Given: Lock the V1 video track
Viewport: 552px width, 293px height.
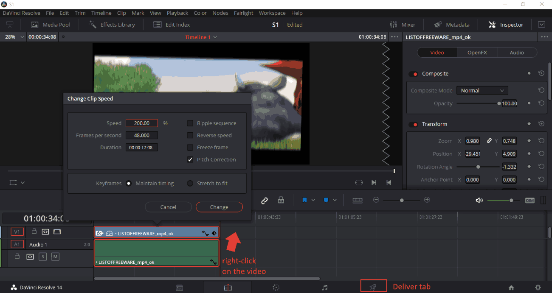Looking at the screenshot, I should click(x=34, y=232).
